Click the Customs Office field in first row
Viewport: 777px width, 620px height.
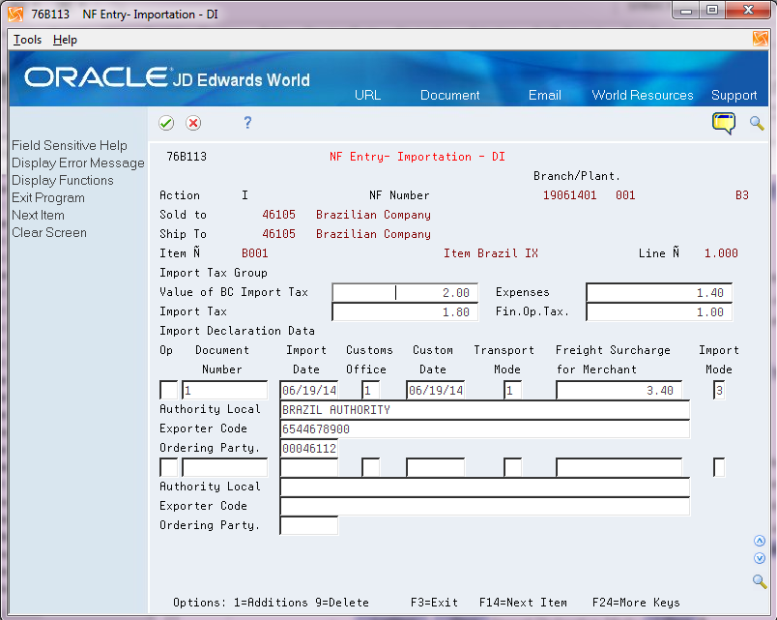(371, 390)
